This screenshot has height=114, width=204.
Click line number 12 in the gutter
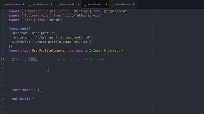3,59
